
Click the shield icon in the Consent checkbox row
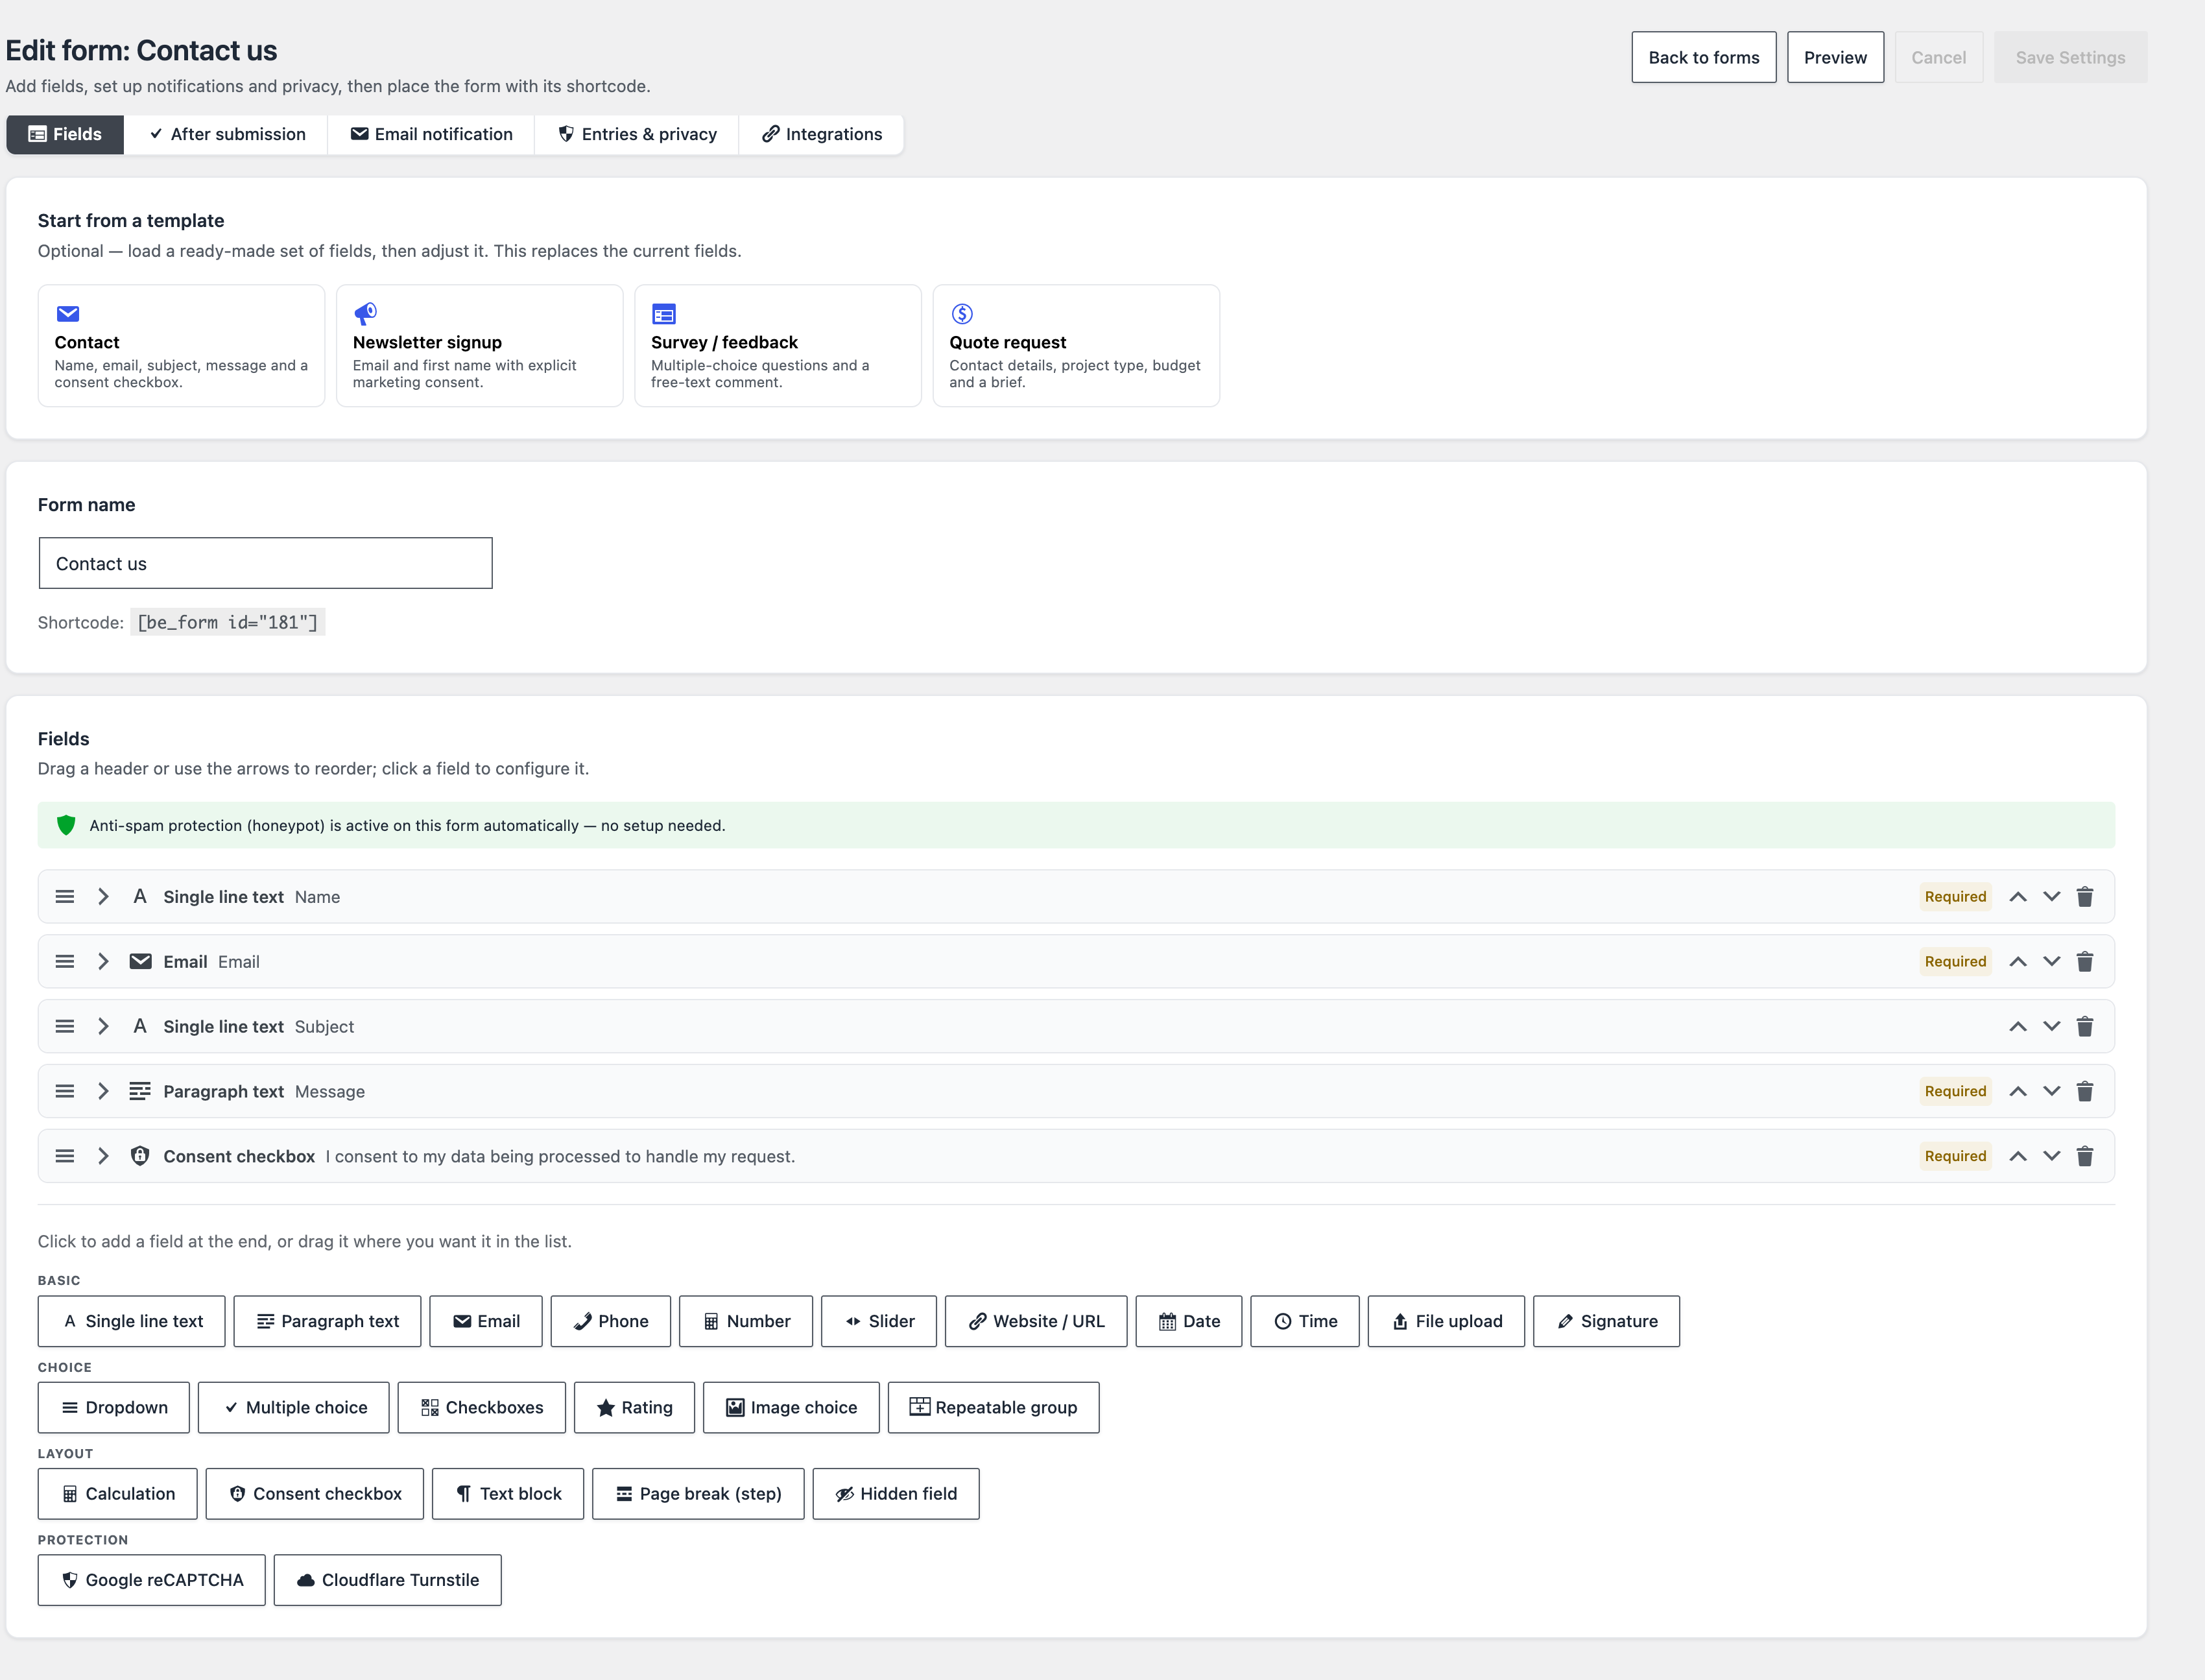140,1157
